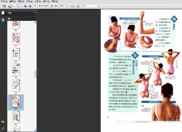This screenshot has width=182, height=132.
Task: Click the large number 3 on page
Action: click(152, 88)
